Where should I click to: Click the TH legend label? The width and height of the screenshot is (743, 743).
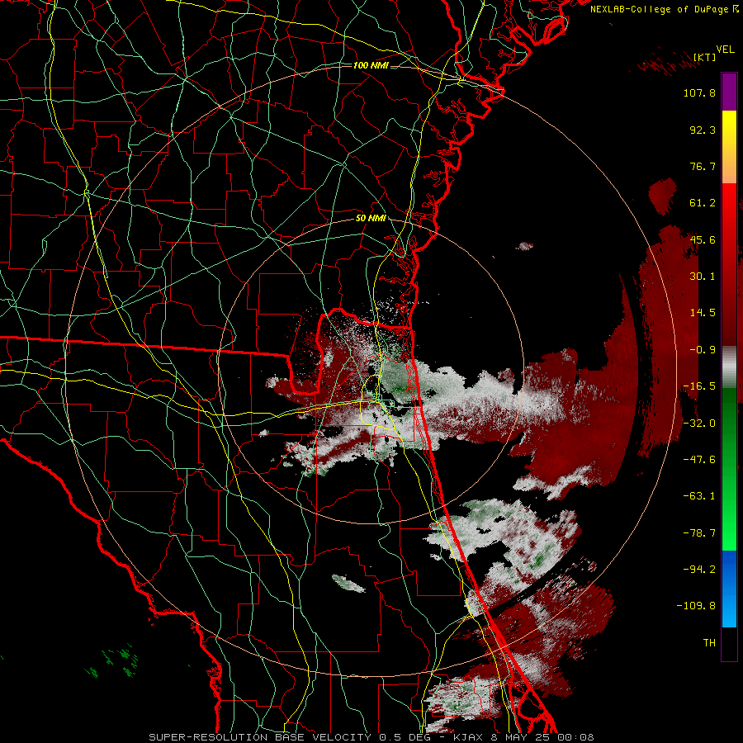pos(709,643)
